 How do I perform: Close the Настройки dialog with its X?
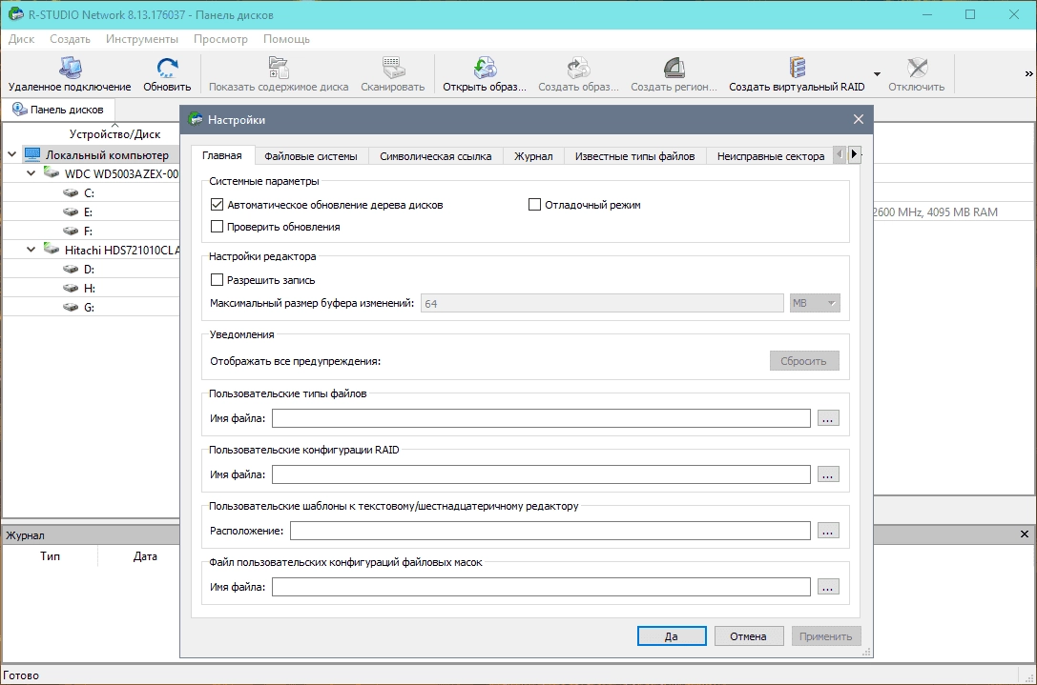coord(859,119)
